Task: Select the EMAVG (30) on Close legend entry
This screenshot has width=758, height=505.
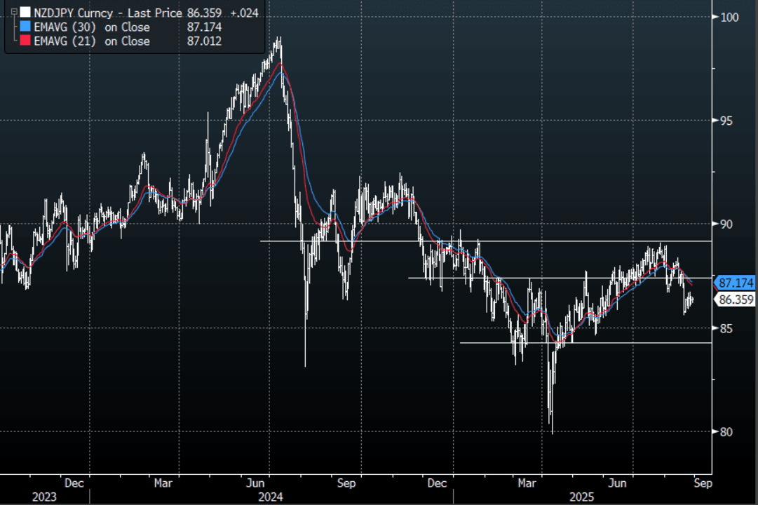Action: (x=92, y=27)
